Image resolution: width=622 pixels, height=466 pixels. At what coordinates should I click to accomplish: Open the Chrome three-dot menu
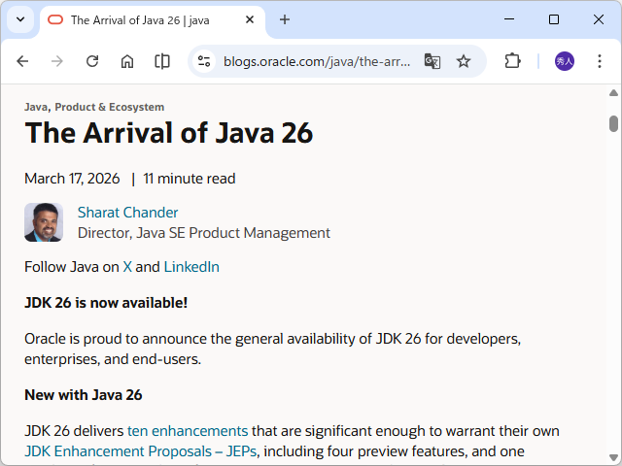click(600, 61)
